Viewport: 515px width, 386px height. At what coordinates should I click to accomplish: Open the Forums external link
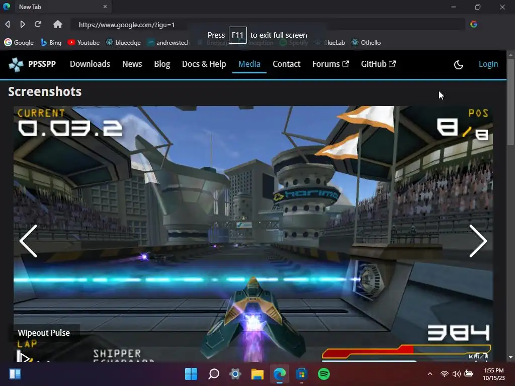[331, 64]
